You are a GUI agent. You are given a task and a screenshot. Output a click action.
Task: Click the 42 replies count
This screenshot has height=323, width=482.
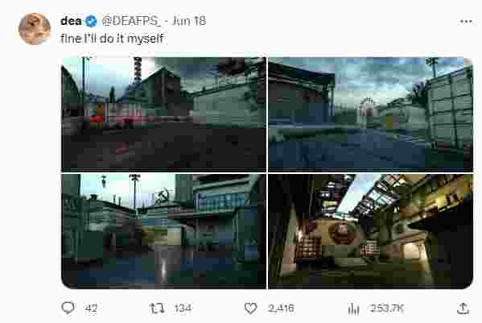coord(91,309)
